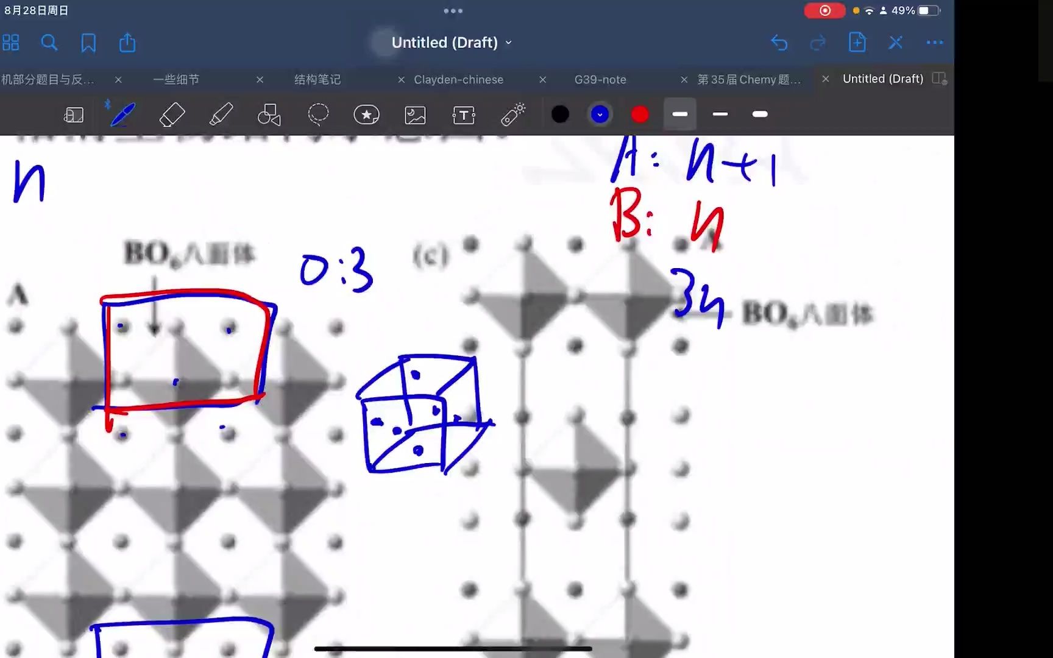Switch to the 结构笔记 tab
Image resolution: width=1053 pixels, height=658 pixels.
317,80
